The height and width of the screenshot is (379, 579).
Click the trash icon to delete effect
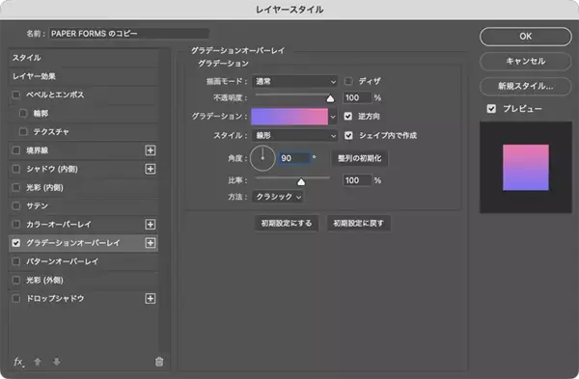[x=159, y=362]
